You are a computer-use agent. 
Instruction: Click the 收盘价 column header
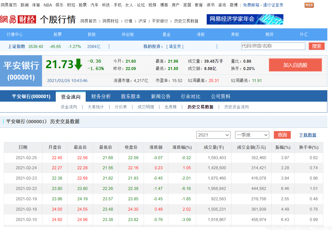tap(131, 147)
